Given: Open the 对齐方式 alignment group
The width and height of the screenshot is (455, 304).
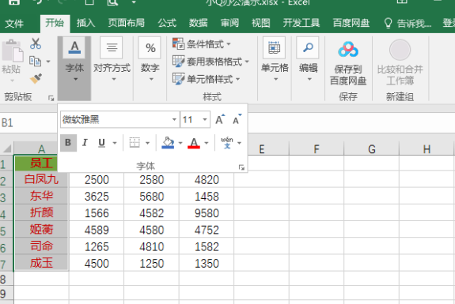Looking at the screenshot, I should pos(112,60).
